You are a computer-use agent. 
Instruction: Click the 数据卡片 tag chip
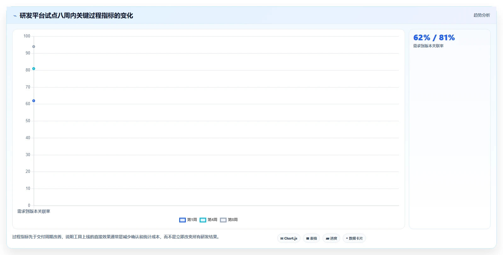[354, 238]
